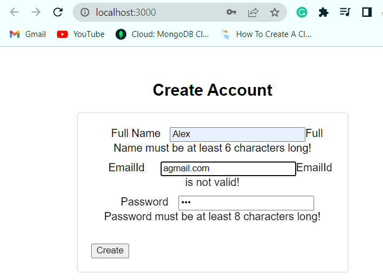
Task: Click the Full Name field label
Action: [x=136, y=133]
